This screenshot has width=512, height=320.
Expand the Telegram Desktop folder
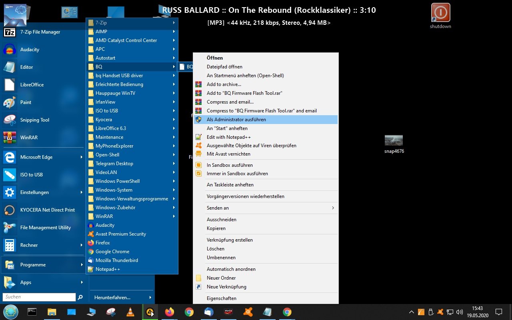coord(132,164)
